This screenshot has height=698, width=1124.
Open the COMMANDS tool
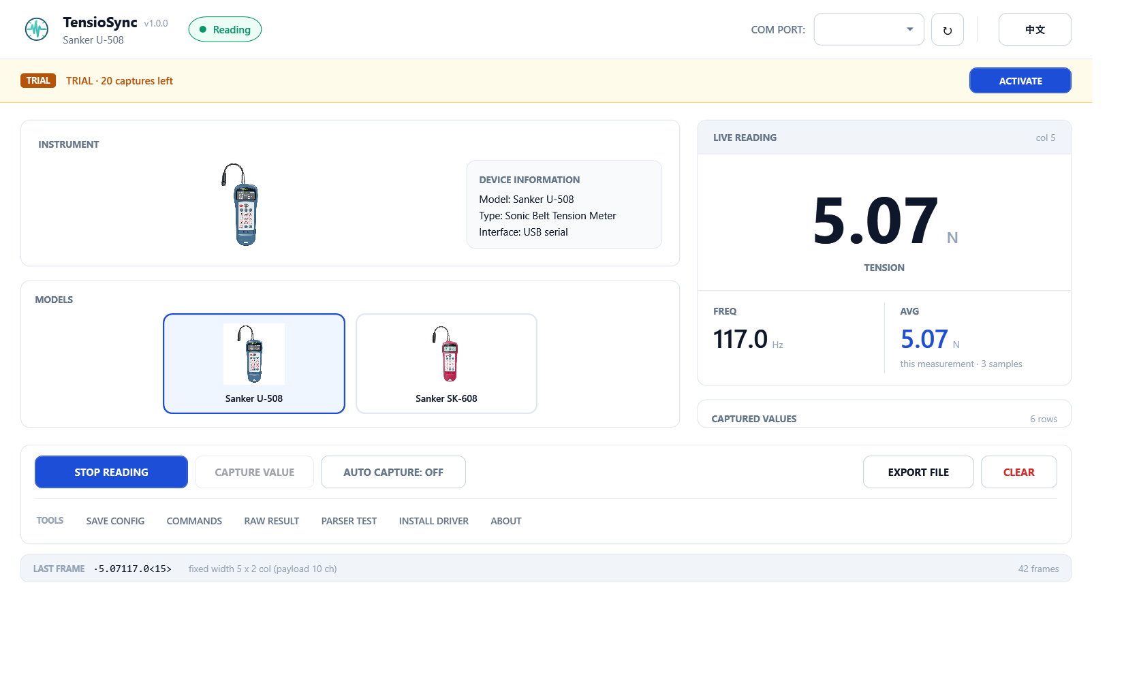click(x=194, y=521)
